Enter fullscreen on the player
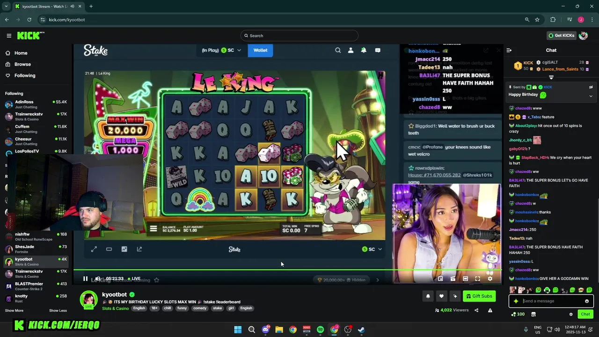 tap(477, 278)
